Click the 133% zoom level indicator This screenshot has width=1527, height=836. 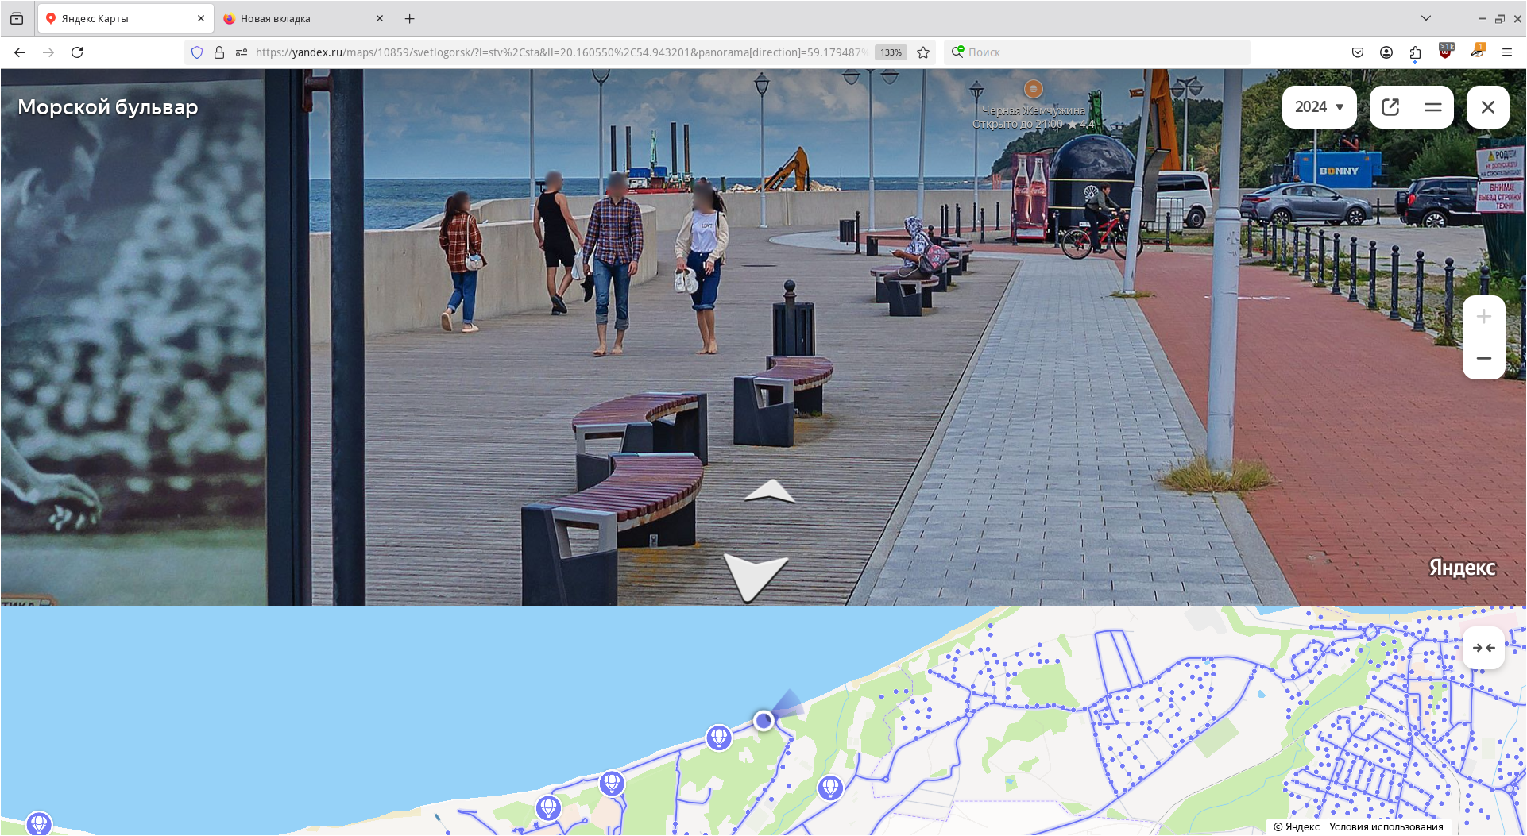click(x=891, y=52)
